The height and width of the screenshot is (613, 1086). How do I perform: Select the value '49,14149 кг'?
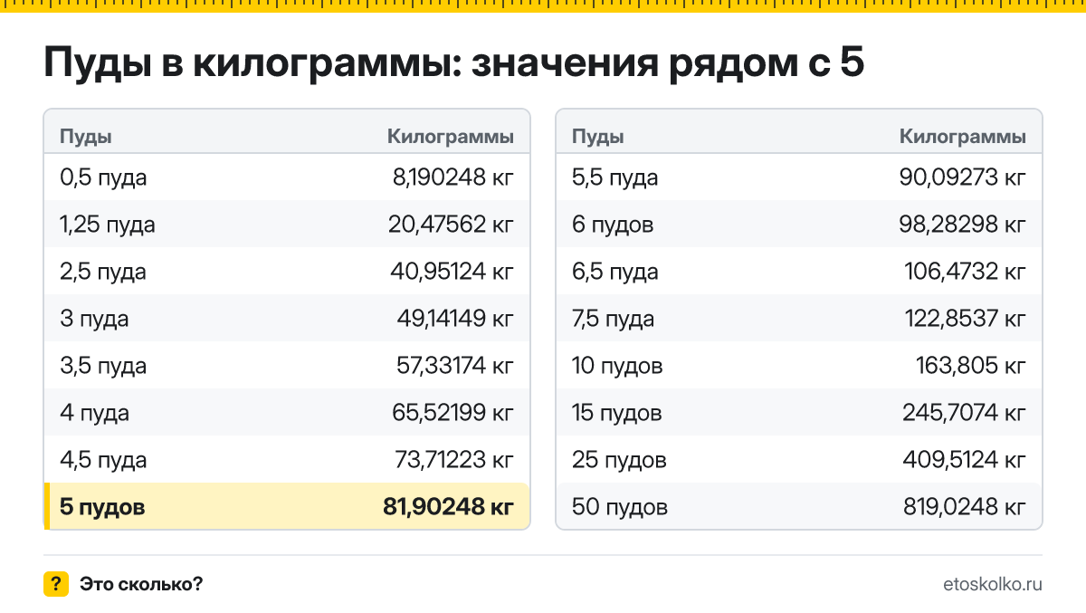coord(453,319)
